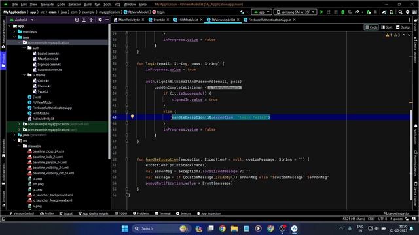Click Sync Project with Gradle Files icon
This screenshot has height=235, width=419.
384,12
